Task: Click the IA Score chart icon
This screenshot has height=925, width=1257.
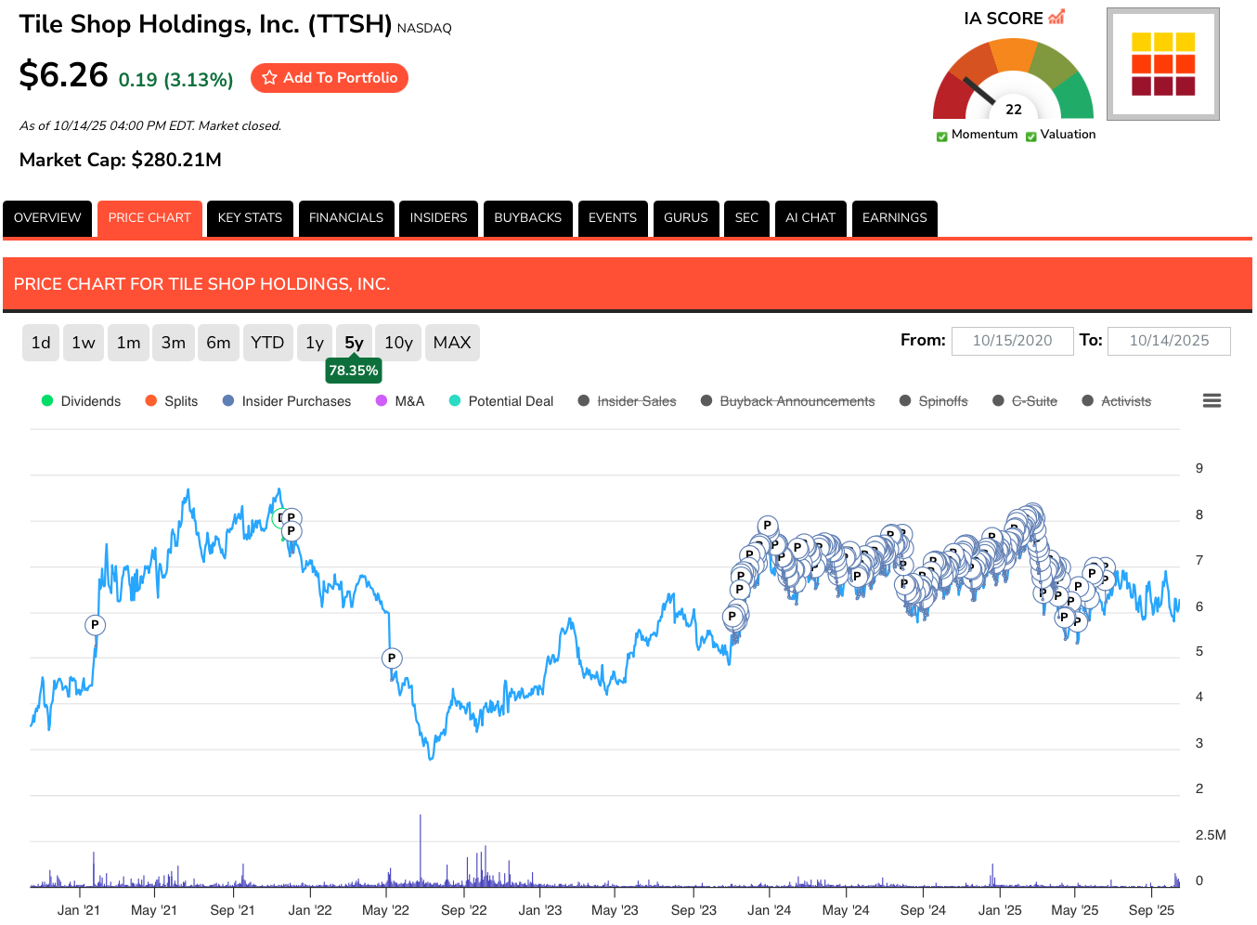Action: coord(1056,18)
